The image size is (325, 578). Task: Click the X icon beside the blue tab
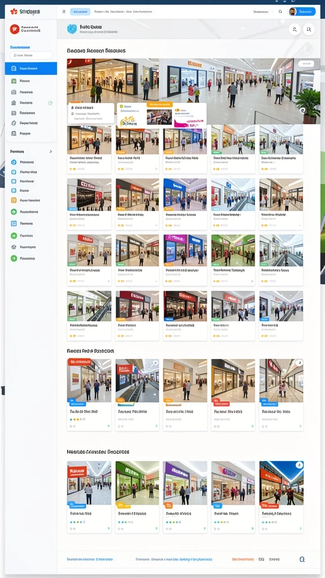pos(64,11)
